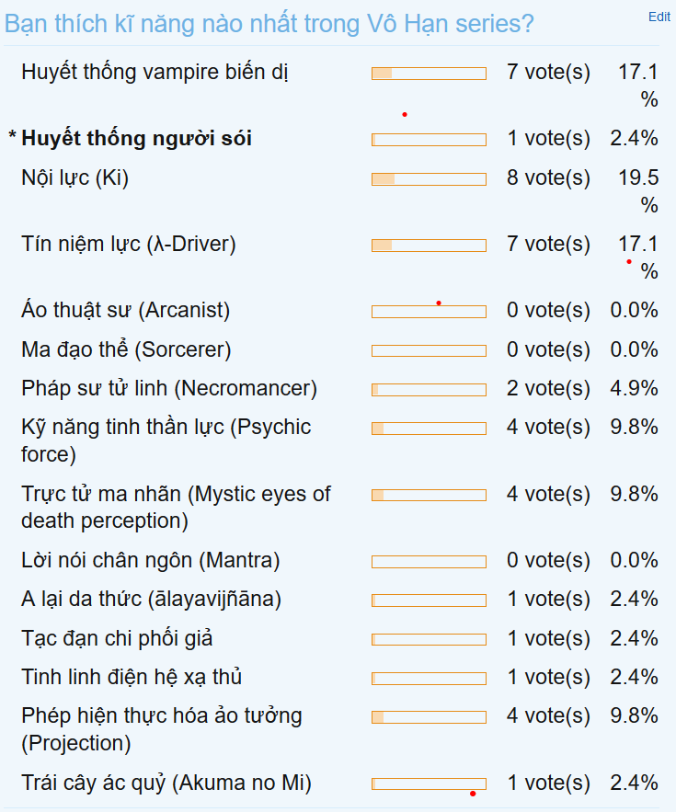This screenshot has width=676, height=812.
Task: Click 'Lời nói chân ngôn (Mantra)' option
Action: (150, 560)
